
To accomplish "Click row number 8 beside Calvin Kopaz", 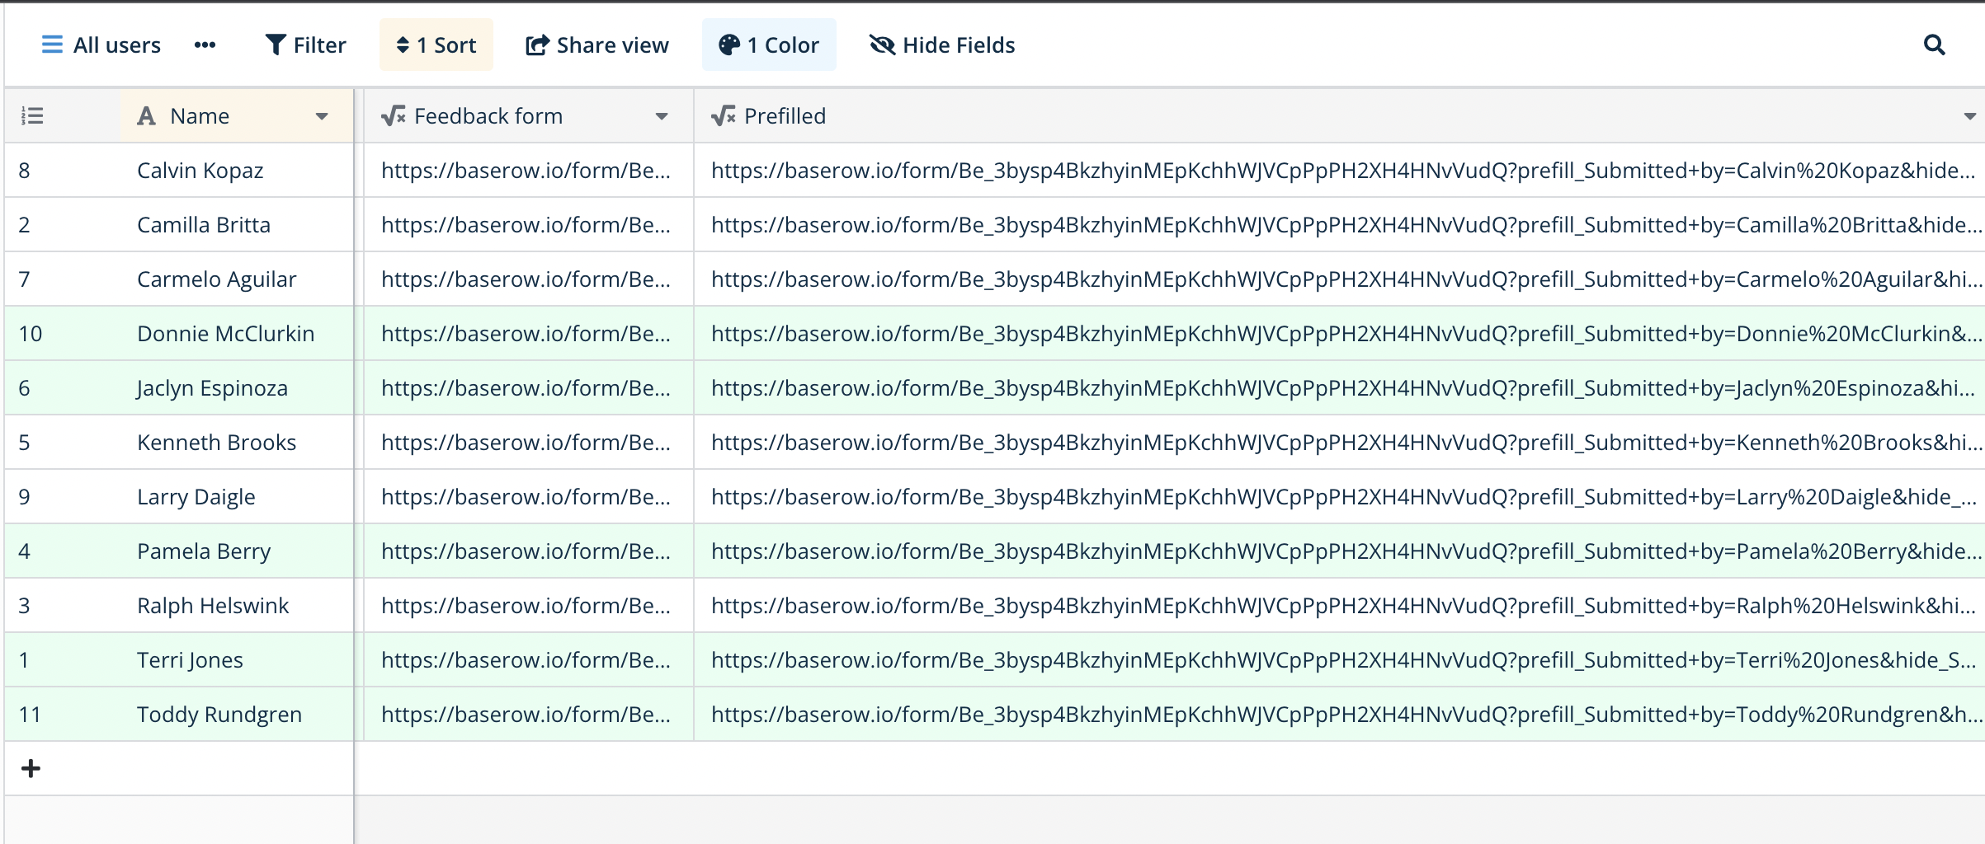I will pos(24,170).
